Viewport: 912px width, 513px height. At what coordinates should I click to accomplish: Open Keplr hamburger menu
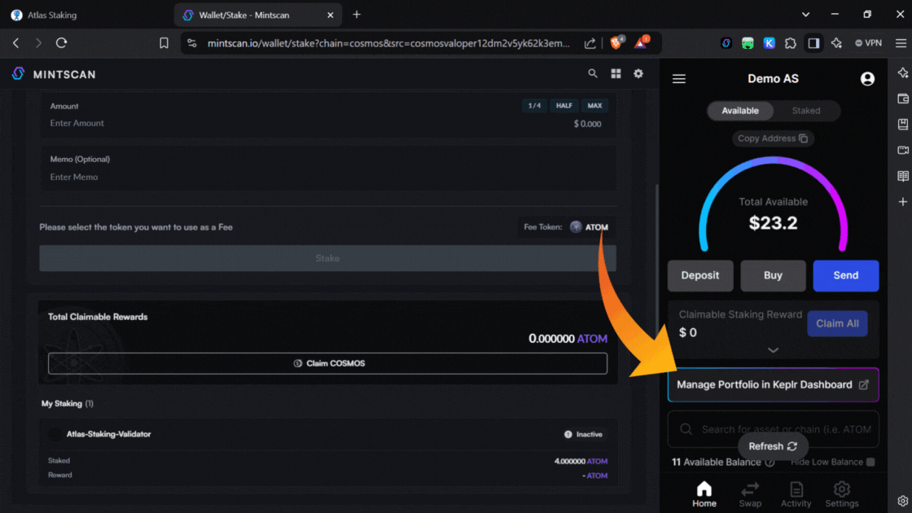(x=679, y=79)
